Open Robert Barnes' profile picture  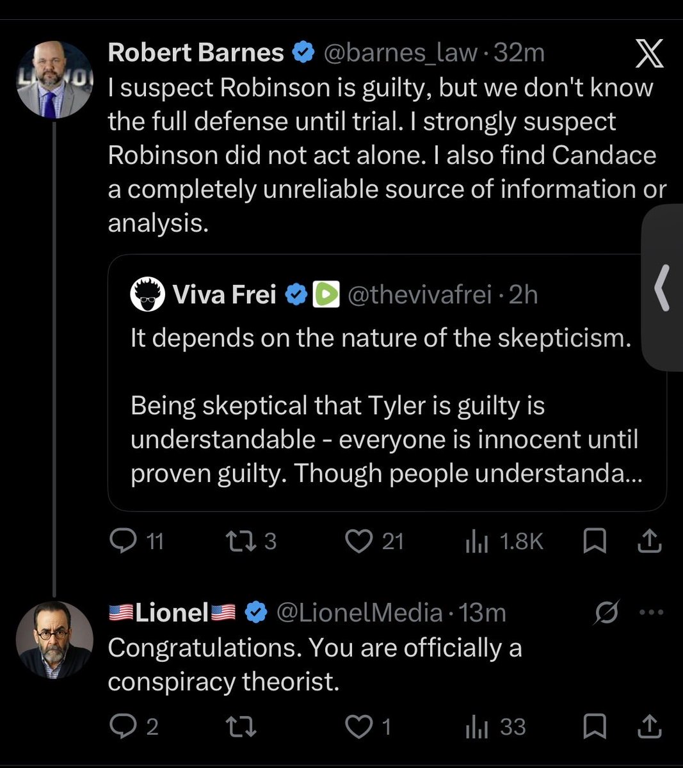54,80
